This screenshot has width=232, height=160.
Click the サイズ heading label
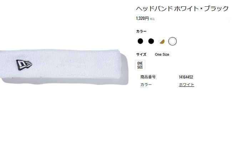141,54
